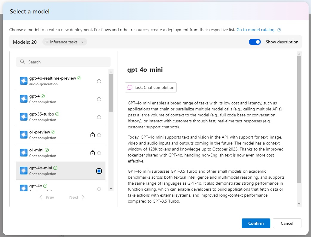311x237 pixels.
Task: Open the Go to model catalog link
Action: click(x=256, y=30)
